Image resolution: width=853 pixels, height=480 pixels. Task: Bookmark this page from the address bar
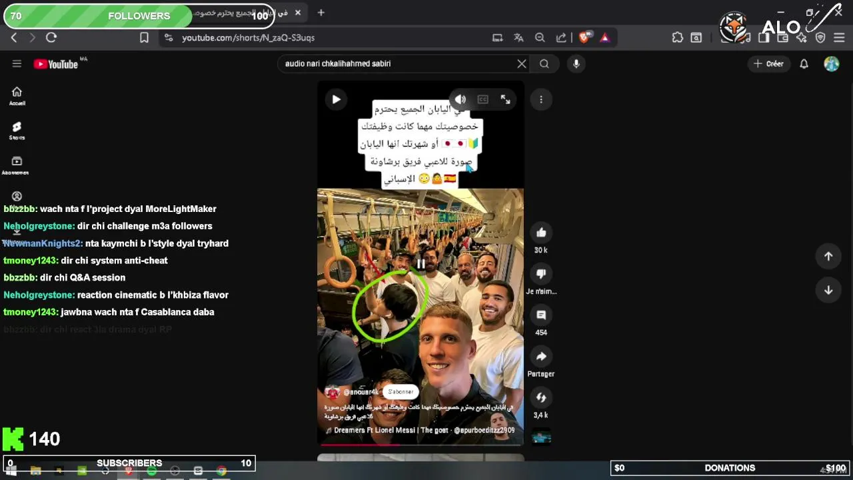click(x=144, y=38)
